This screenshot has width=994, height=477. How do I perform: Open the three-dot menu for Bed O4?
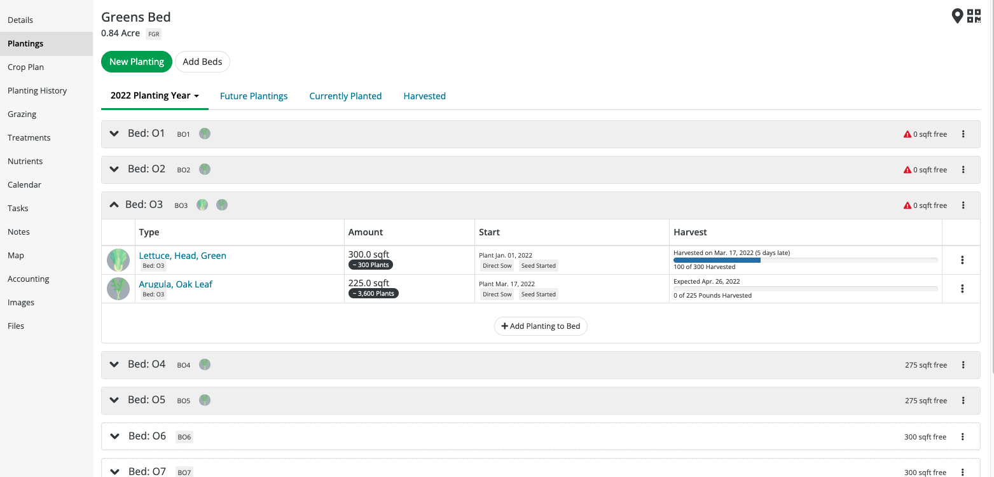[x=963, y=365]
